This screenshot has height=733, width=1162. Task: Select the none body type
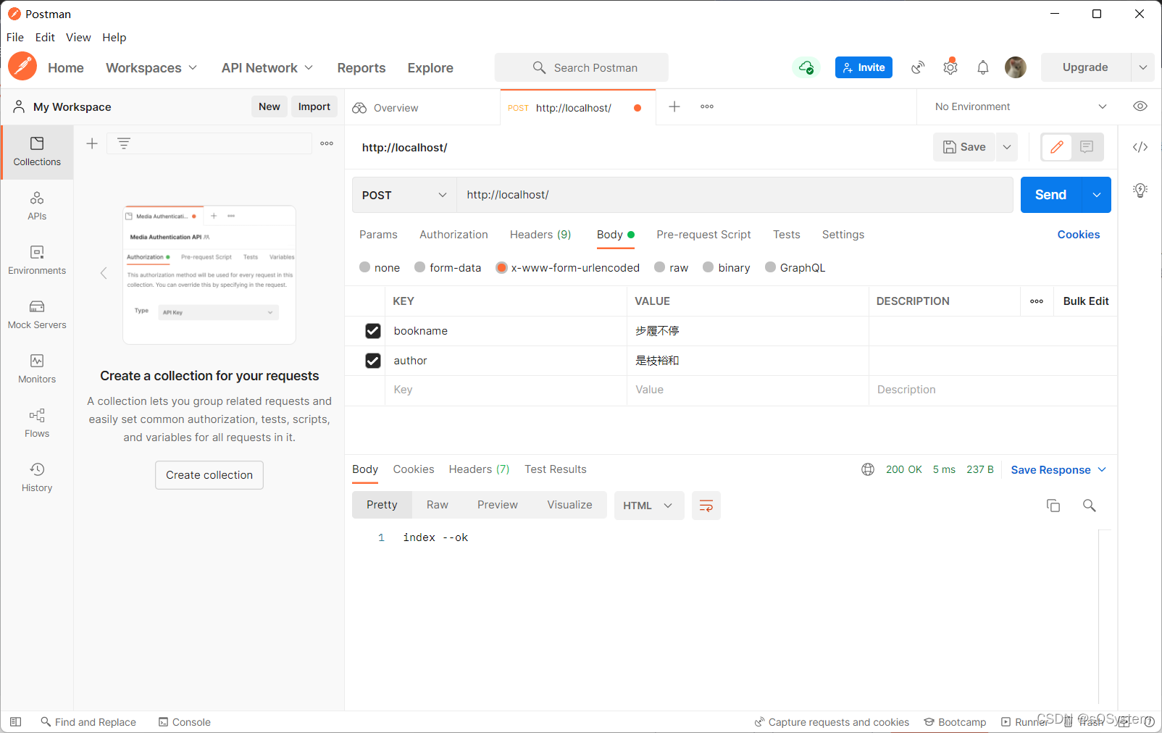pyautogui.click(x=364, y=267)
